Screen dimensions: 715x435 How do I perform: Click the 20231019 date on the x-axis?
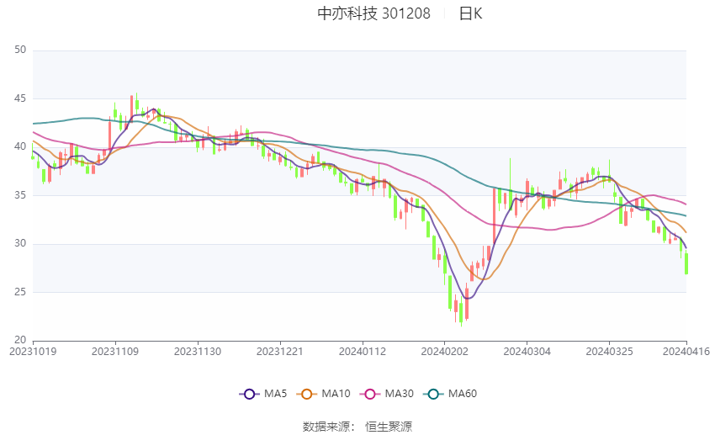tap(34, 351)
